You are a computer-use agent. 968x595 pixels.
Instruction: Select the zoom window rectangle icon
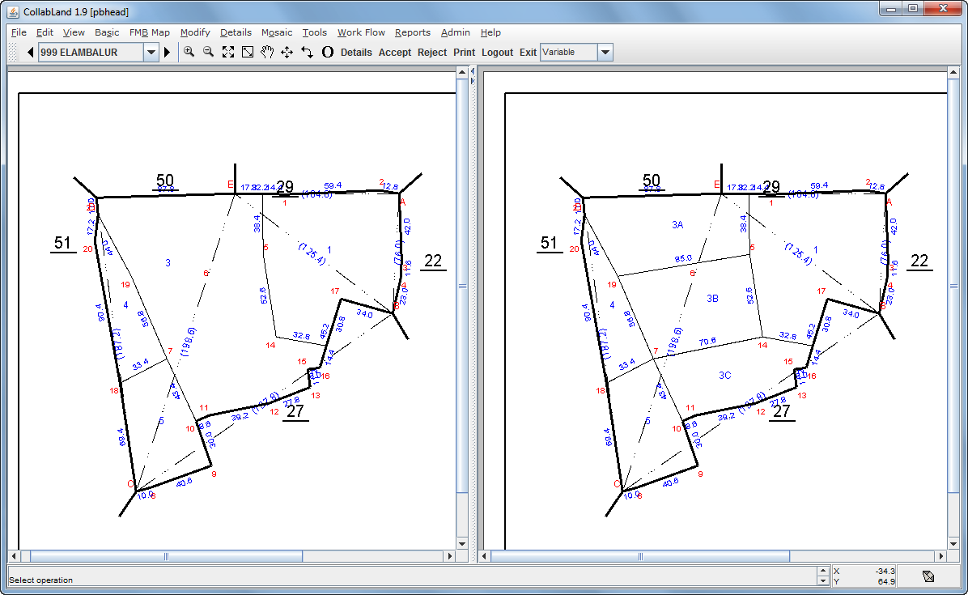pos(248,52)
